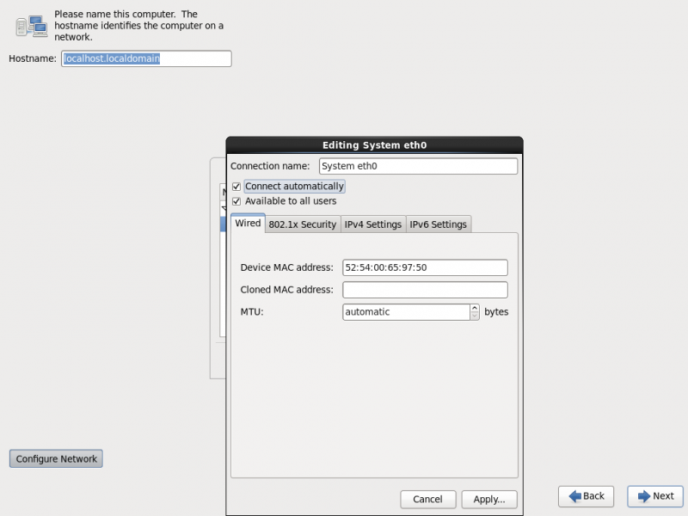This screenshot has width=688, height=516.
Task: Click the MTU value box
Action: pyautogui.click(x=405, y=312)
